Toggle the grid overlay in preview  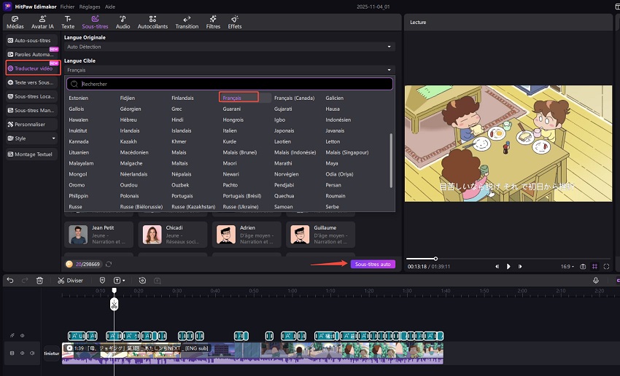point(595,267)
